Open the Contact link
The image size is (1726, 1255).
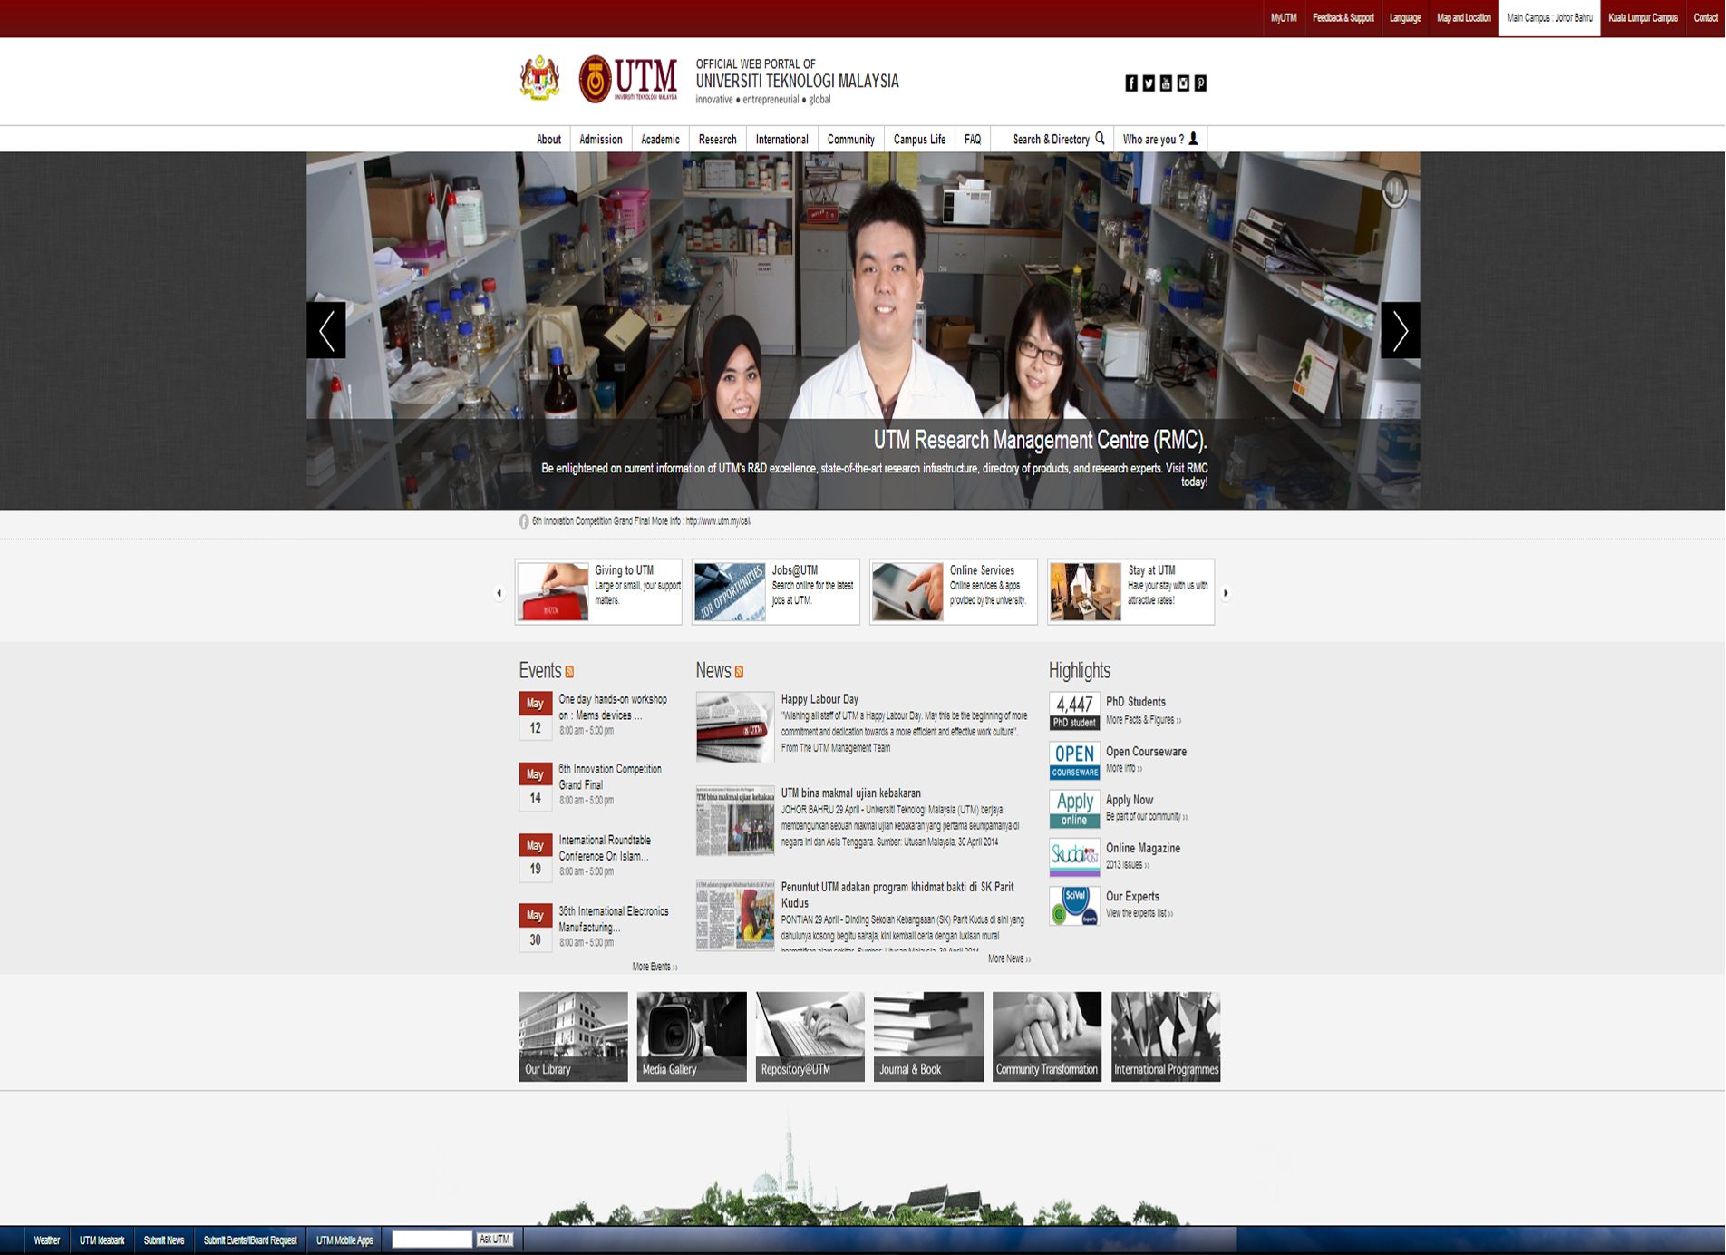[1705, 18]
